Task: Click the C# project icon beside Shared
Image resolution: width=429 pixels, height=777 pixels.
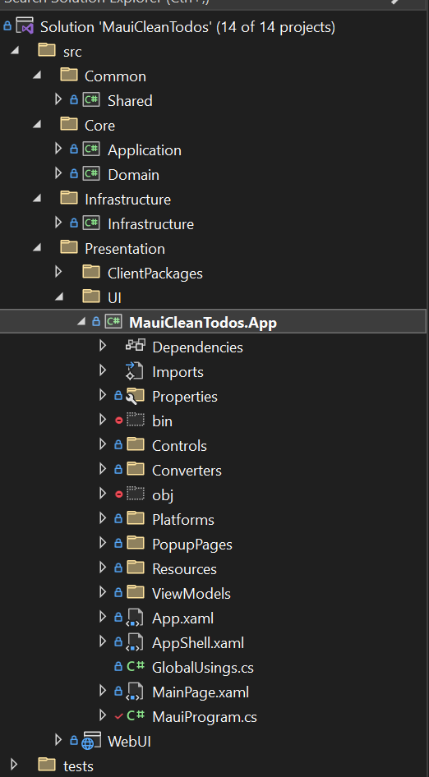Action: pos(91,100)
